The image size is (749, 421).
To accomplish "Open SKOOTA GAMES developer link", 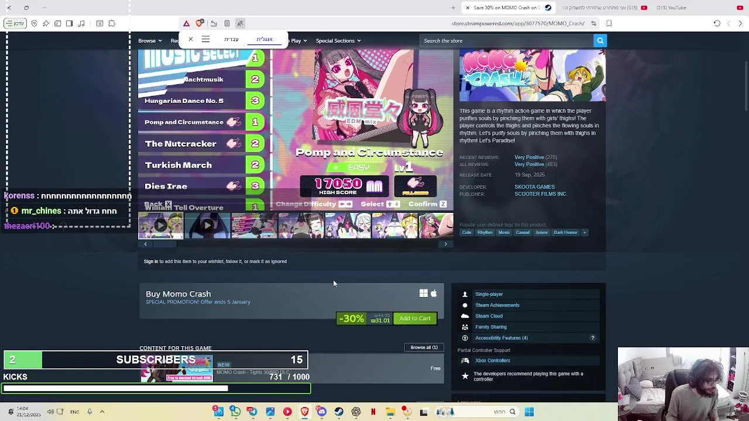I will 535,187.
